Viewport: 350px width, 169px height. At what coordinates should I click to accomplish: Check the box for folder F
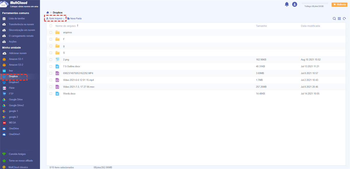pos(51,39)
